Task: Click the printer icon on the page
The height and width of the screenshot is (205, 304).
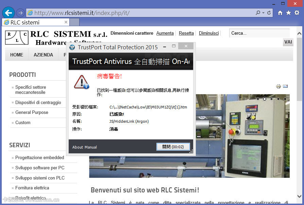Action: [x=278, y=86]
